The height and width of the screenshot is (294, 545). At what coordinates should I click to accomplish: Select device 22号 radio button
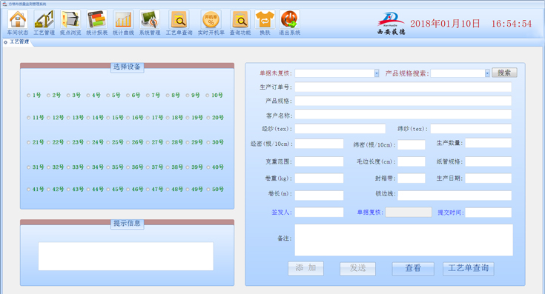(48, 142)
